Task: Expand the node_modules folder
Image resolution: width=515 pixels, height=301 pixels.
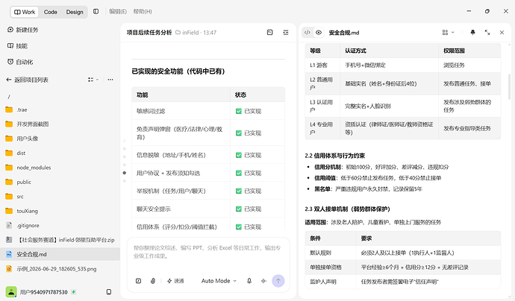Action: point(60,168)
